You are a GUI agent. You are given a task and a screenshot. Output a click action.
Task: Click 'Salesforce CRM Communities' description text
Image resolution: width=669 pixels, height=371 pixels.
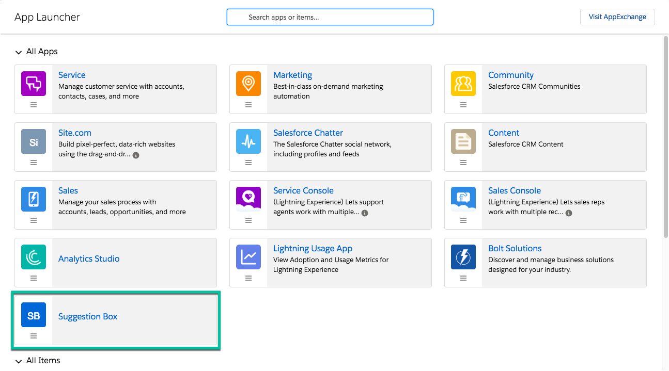click(x=534, y=86)
